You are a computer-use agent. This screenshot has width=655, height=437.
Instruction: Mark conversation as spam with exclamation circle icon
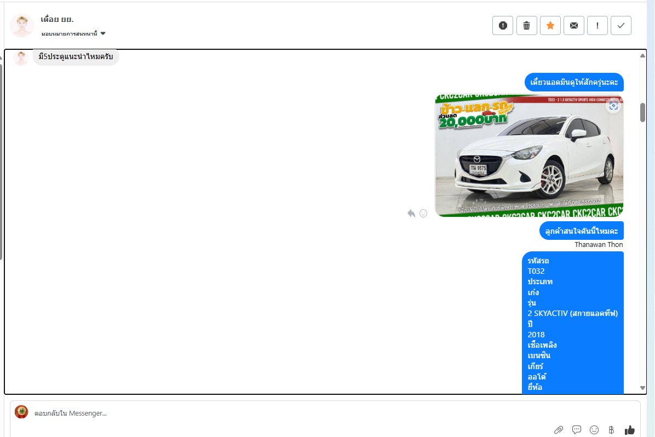coord(503,26)
